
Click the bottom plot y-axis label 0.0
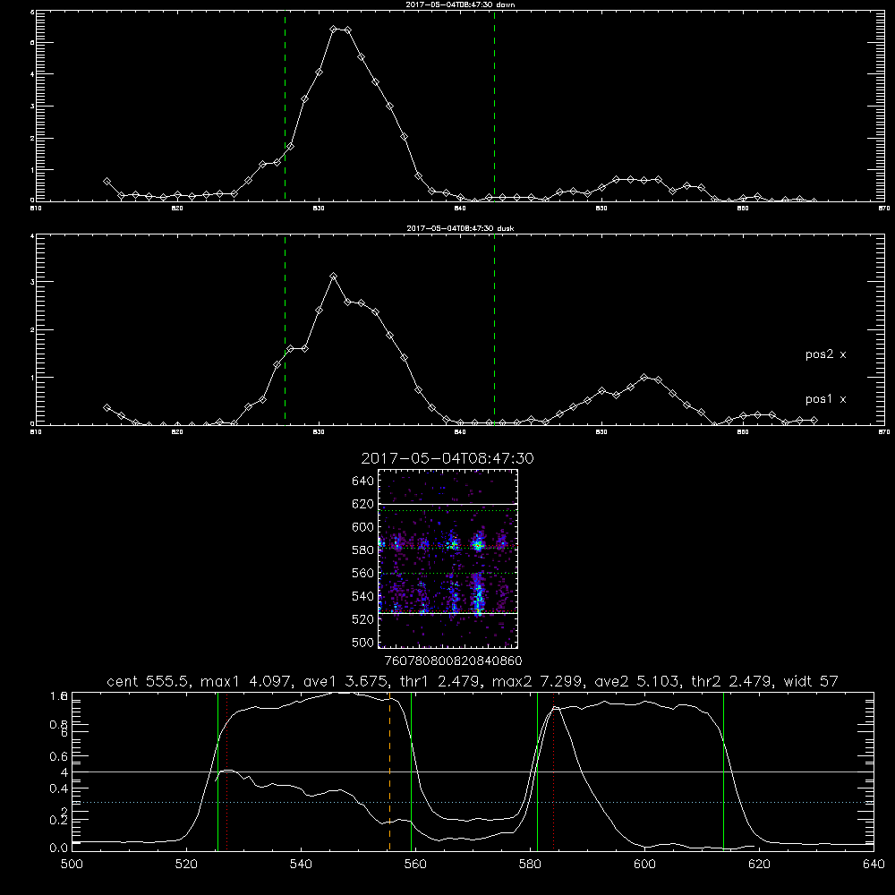coord(59,848)
